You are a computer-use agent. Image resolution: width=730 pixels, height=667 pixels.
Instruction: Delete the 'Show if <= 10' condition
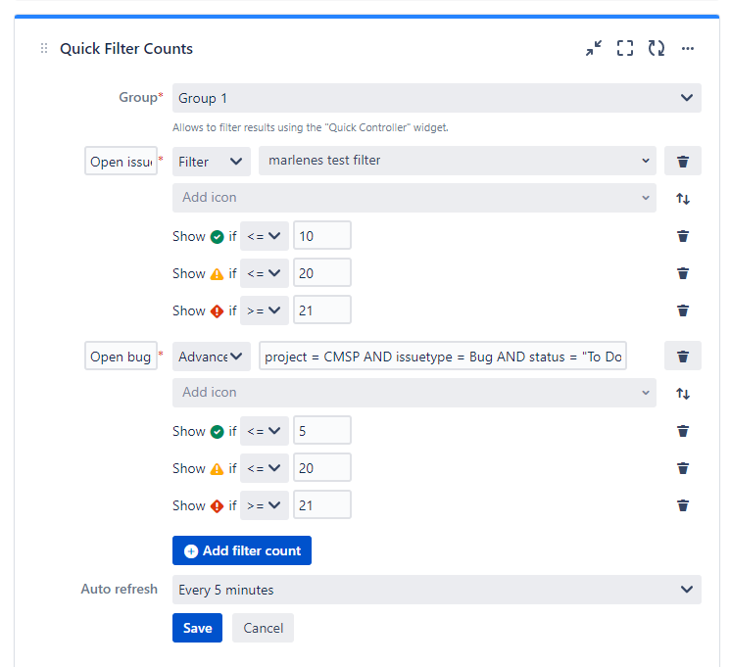click(683, 236)
